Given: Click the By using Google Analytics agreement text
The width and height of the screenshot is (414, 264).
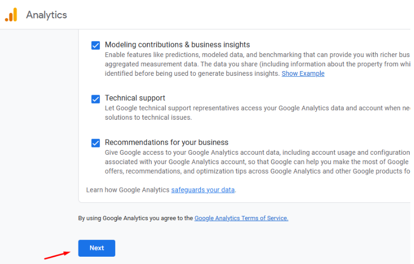Looking at the screenshot, I should click(136, 218).
